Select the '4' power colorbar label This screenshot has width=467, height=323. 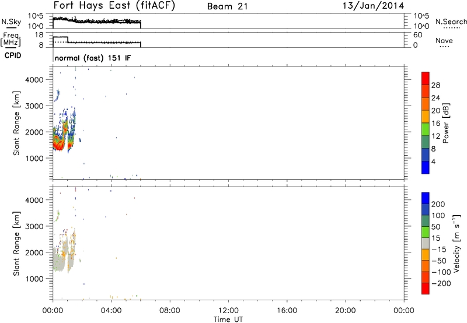coord(433,162)
